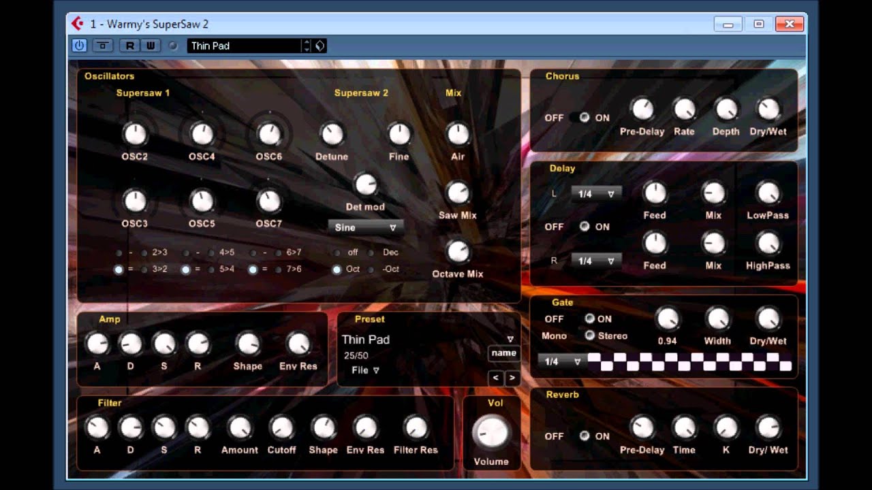The image size is (872, 490).
Task: Open the Delay L time 1/4 dropdown
Action: (x=596, y=194)
